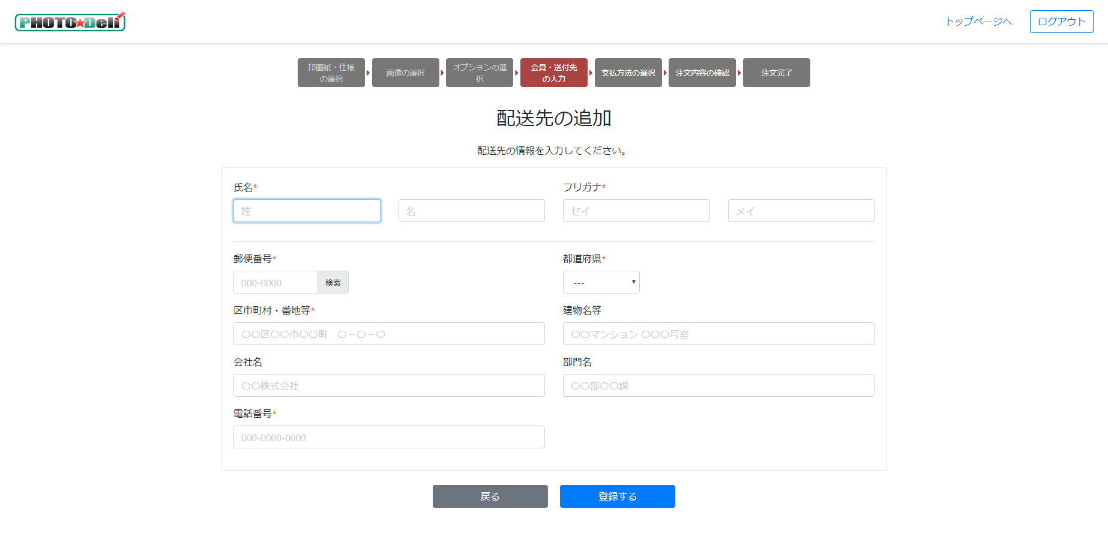Click the 電話番号 phone number field
The image size is (1108, 557).
pyautogui.click(x=389, y=437)
